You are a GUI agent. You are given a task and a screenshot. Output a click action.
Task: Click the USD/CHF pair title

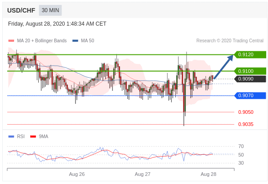point(21,10)
